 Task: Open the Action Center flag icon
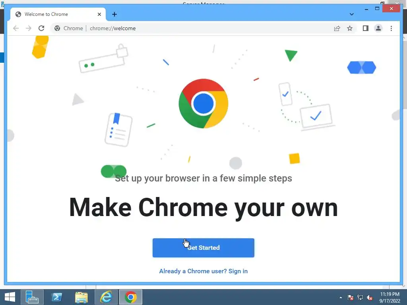tap(350, 297)
